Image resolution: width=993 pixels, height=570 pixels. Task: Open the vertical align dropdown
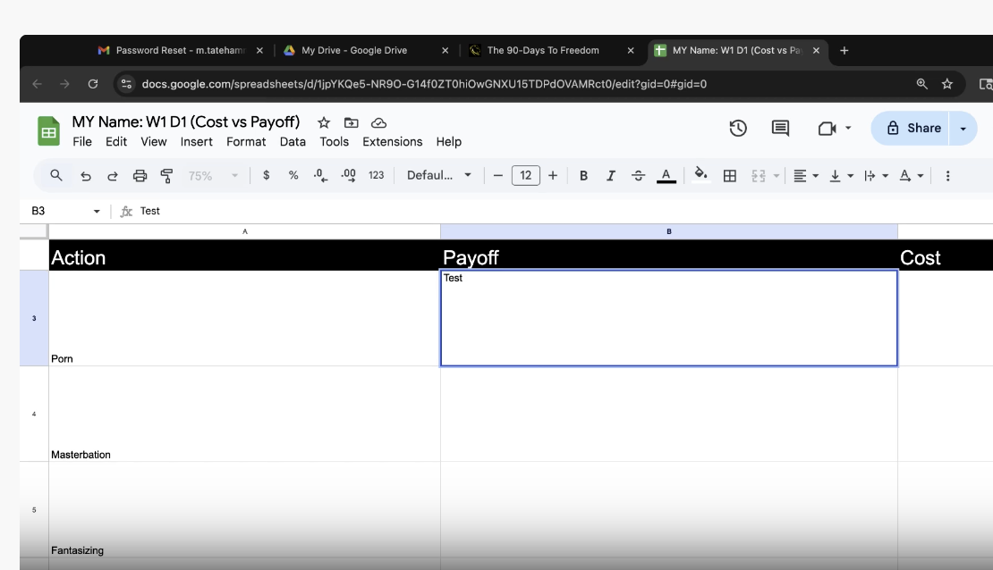pos(842,176)
